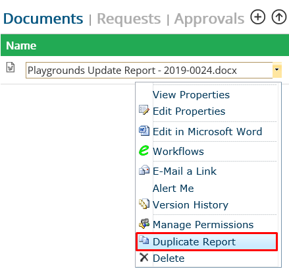Click the Delete X icon
Viewport: 289px width, 273px height.
[144, 257]
